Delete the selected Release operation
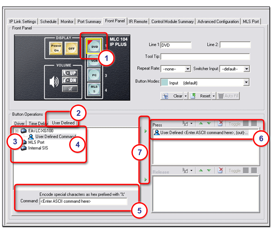 point(220,170)
